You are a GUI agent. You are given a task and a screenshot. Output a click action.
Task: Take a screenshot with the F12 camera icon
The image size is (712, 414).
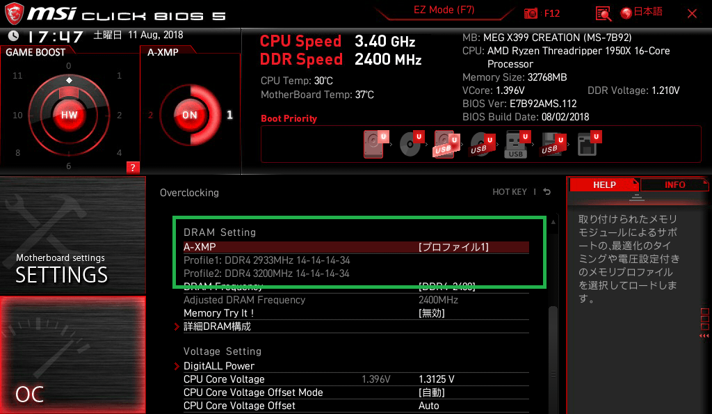coord(531,13)
